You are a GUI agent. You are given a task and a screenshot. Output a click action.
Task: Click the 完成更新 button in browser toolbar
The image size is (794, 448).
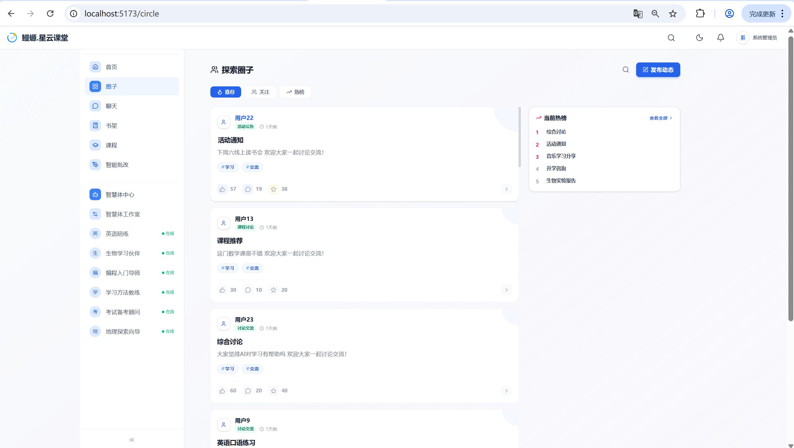[x=762, y=14]
